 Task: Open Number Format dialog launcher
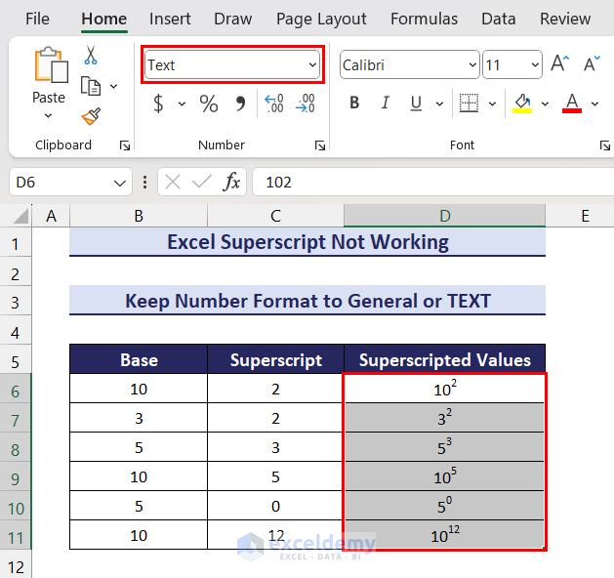coord(319,145)
